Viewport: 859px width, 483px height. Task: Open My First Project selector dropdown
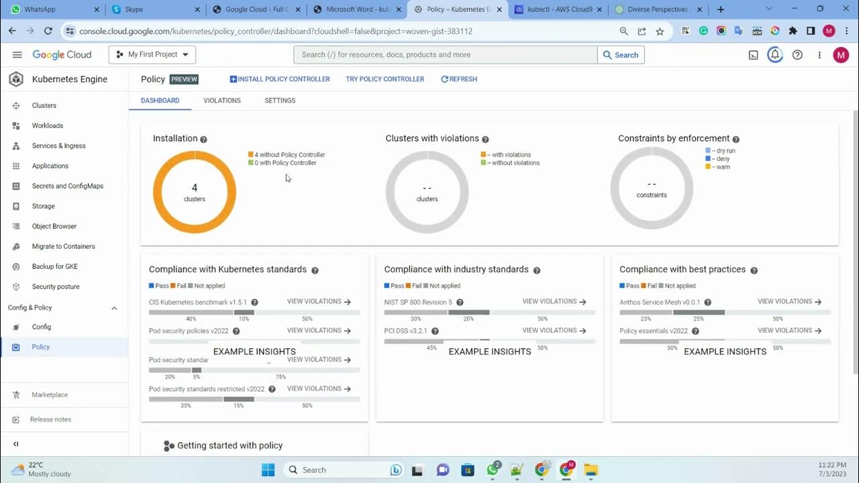coord(152,54)
